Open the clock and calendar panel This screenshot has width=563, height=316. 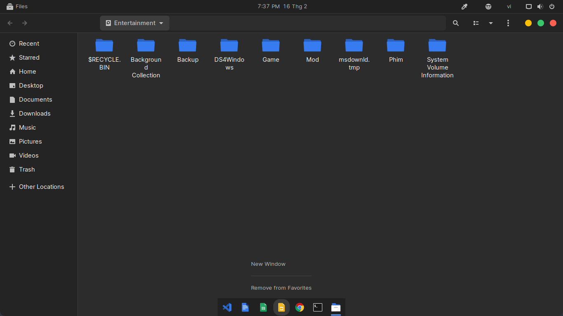tap(282, 7)
